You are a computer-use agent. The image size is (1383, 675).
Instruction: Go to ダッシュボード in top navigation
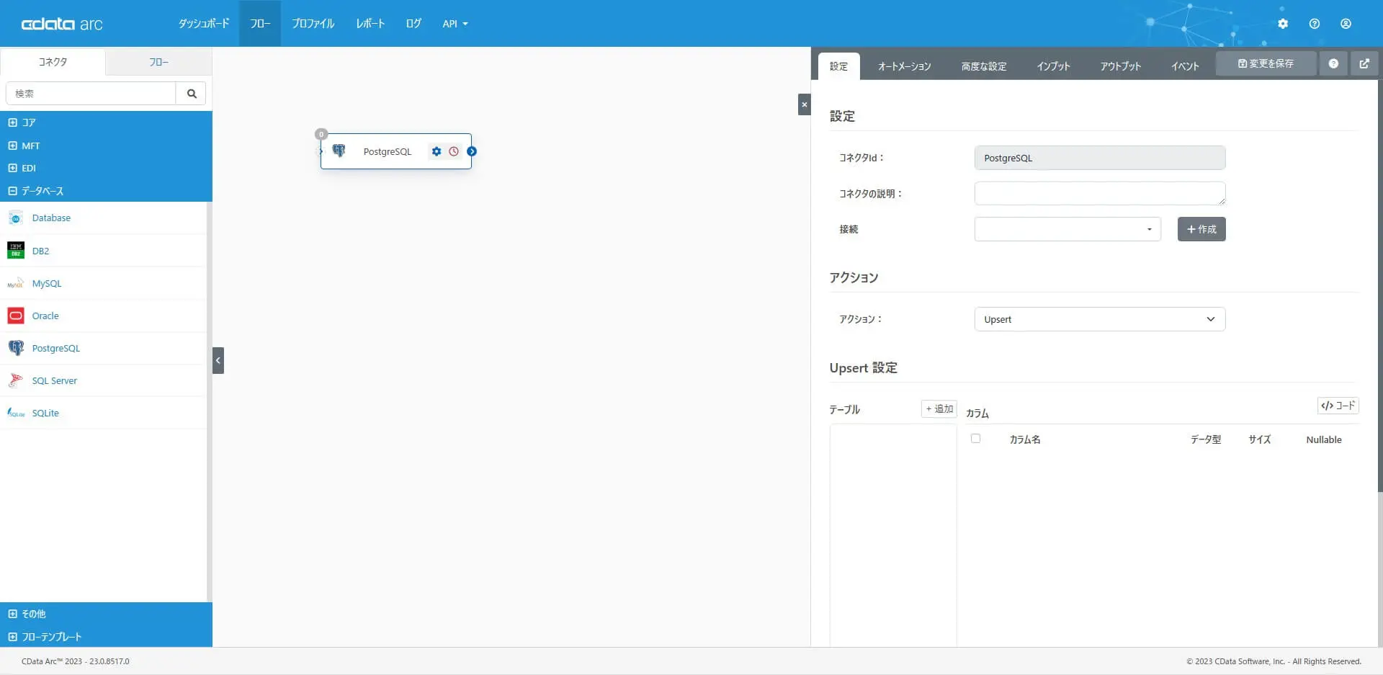point(204,24)
